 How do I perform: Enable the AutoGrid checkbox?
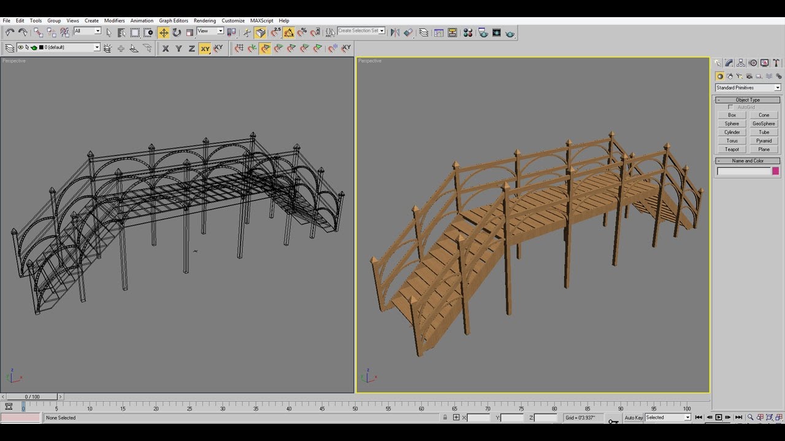pyautogui.click(x=730, y=107)
